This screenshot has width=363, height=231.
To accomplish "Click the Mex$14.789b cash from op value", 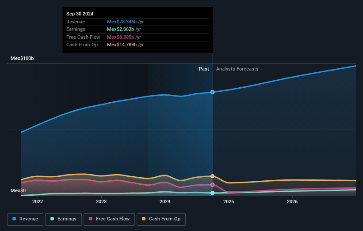I will click(122, 45).
